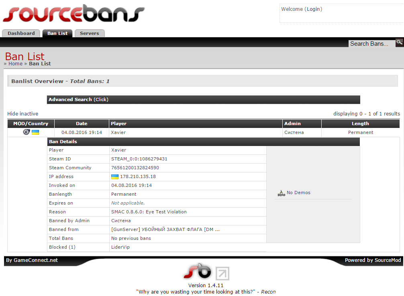Click the Player column header

coord(196,124)
